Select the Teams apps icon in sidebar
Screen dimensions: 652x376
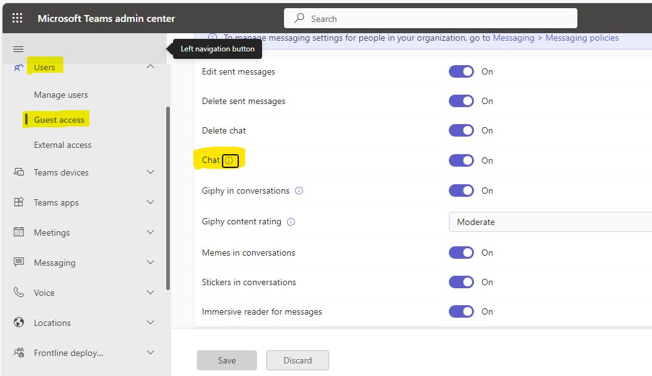coord(18,202)
